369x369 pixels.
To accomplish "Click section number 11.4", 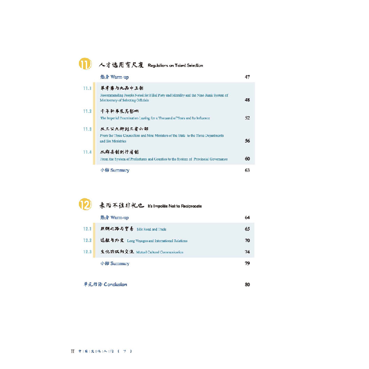I will (x=87, y=152).
